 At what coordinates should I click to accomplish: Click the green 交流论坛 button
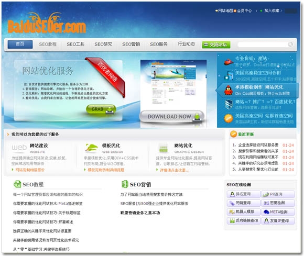pyautogui.click(x=216, y=44)
